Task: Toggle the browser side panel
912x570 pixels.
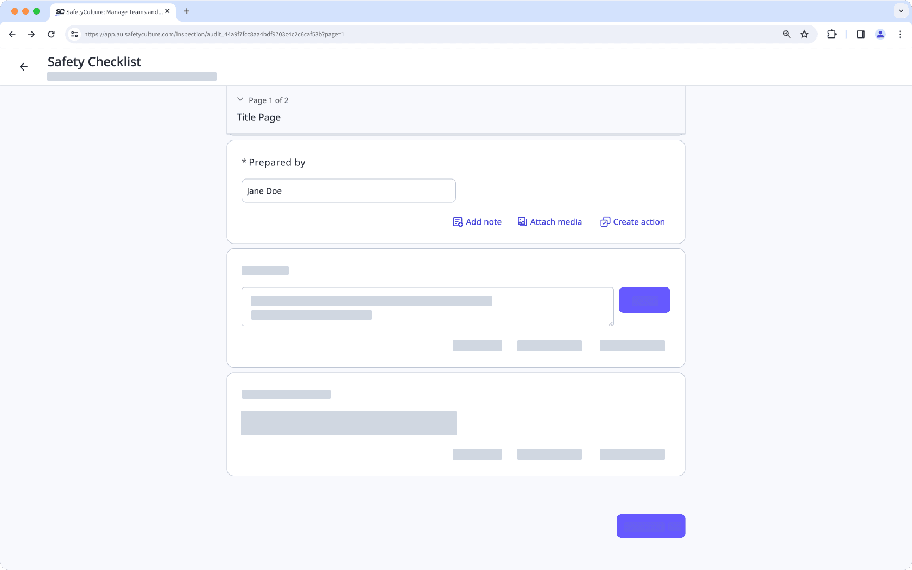Action: (860, 34)
